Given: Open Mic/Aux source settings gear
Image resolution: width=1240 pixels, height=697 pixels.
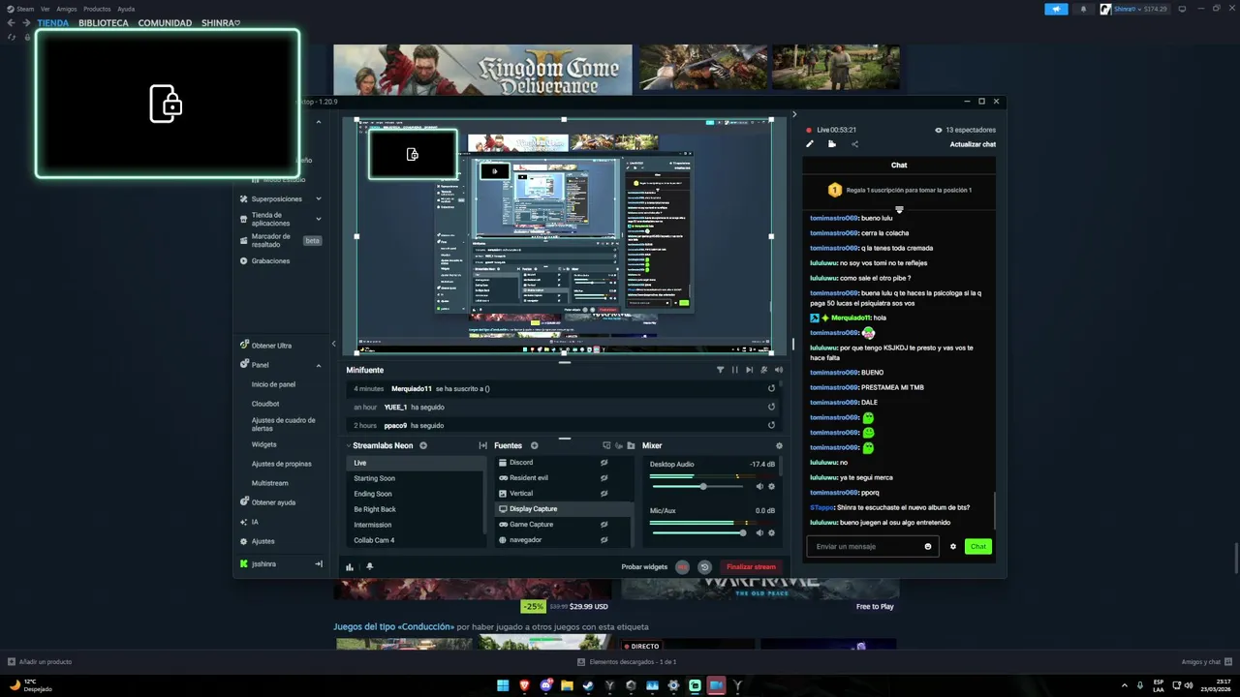Looking at the screenshot, I should coord(771,532).
